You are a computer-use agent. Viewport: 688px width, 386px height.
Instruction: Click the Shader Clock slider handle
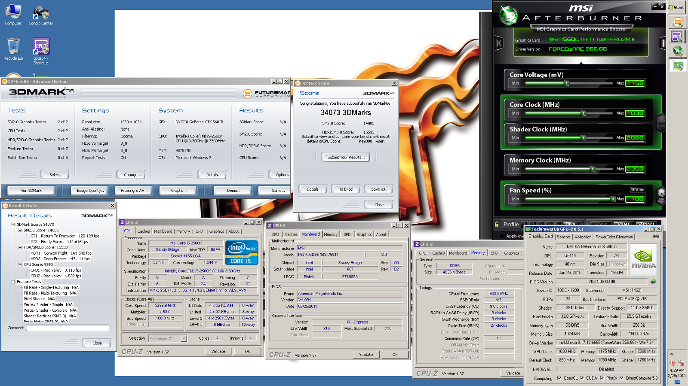pyautogui.click(x=584, y=138)
